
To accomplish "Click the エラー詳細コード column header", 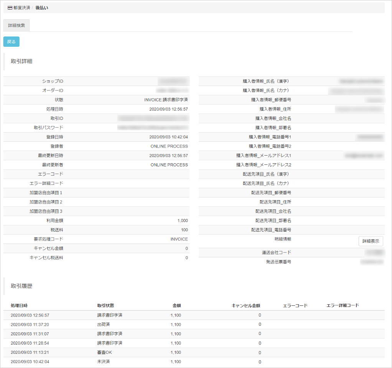I will pyautogui.click(x=343, y=306).
